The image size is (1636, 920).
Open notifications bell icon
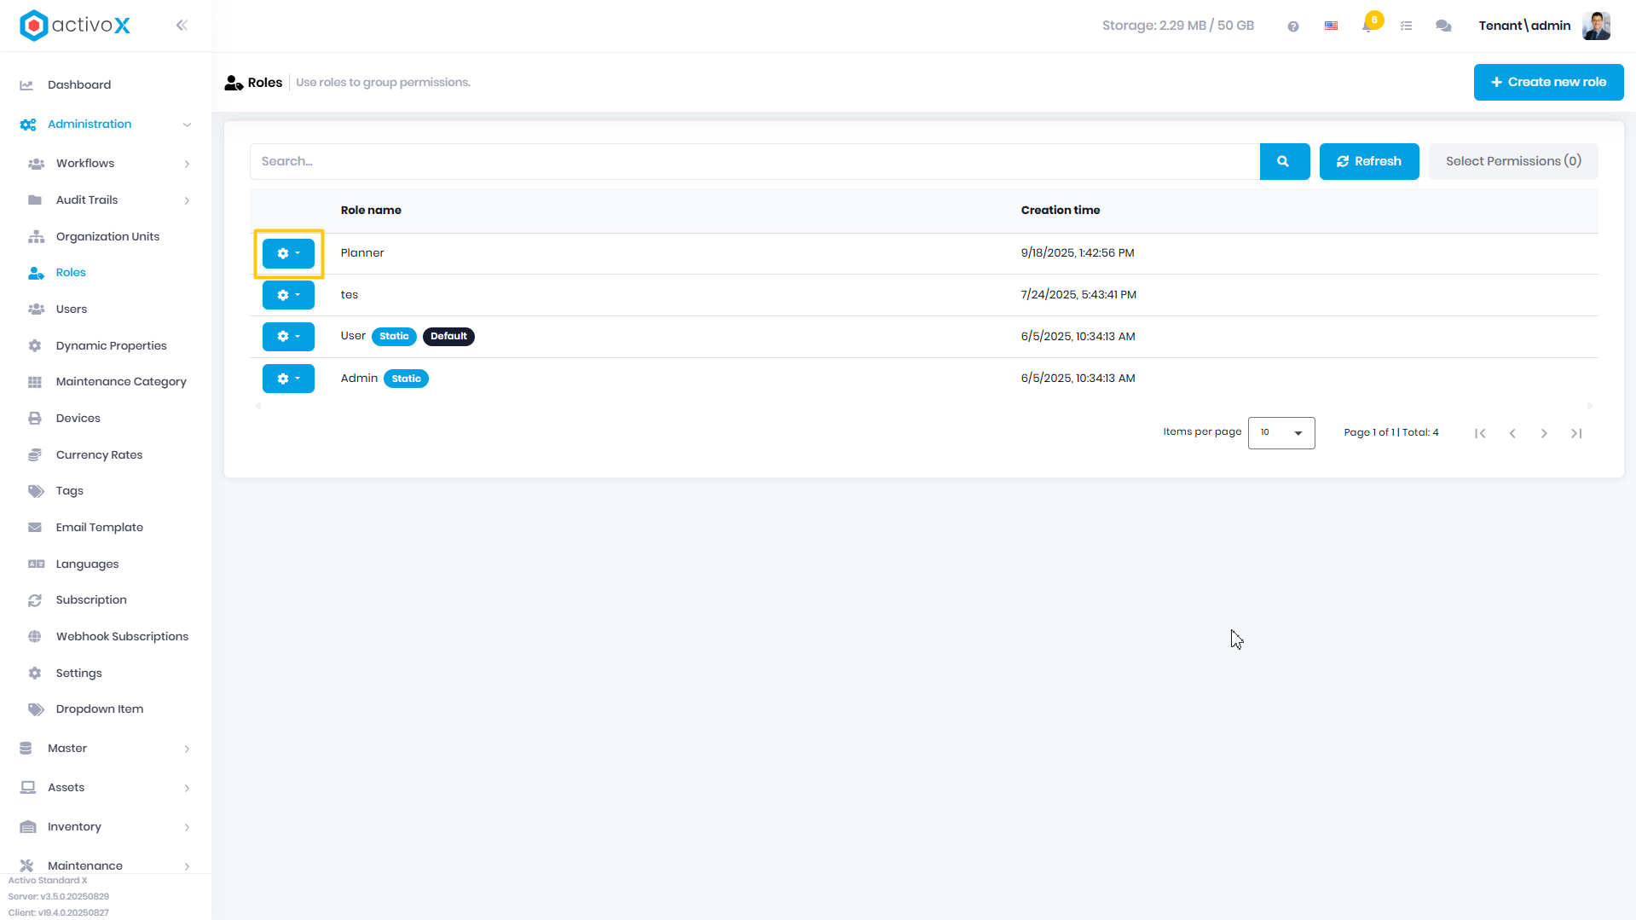point(1368,26)
